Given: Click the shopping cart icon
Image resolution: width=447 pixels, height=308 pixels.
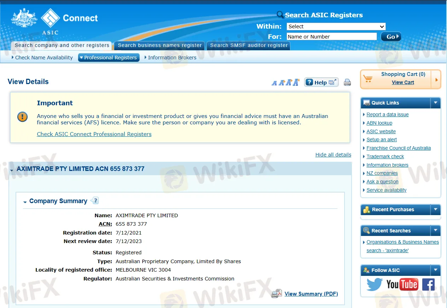Looking at the screenshot, I should 368,79.
